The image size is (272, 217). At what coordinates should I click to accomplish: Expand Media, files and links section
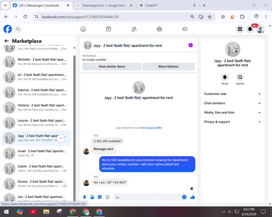tap(232, 112)
